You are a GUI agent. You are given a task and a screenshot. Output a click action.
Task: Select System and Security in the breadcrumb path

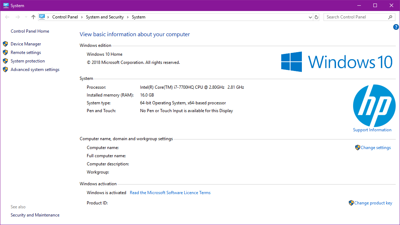(x=105, y=17)
